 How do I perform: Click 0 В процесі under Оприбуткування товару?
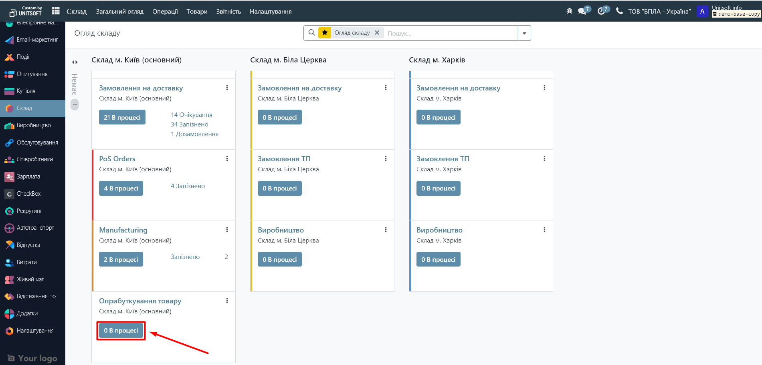tap(121, 331)
